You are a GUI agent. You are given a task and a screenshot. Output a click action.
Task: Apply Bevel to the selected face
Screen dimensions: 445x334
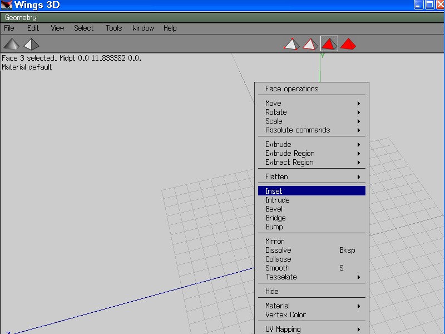pyautogui.click(x=311, y=209)
